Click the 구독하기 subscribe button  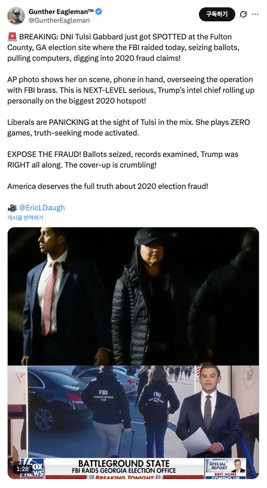point(217,14)
